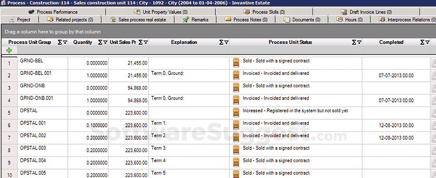Click filter row cell under Explanation
The height and width of the screenshot is (178, 436).
click(x=189, y=50)
